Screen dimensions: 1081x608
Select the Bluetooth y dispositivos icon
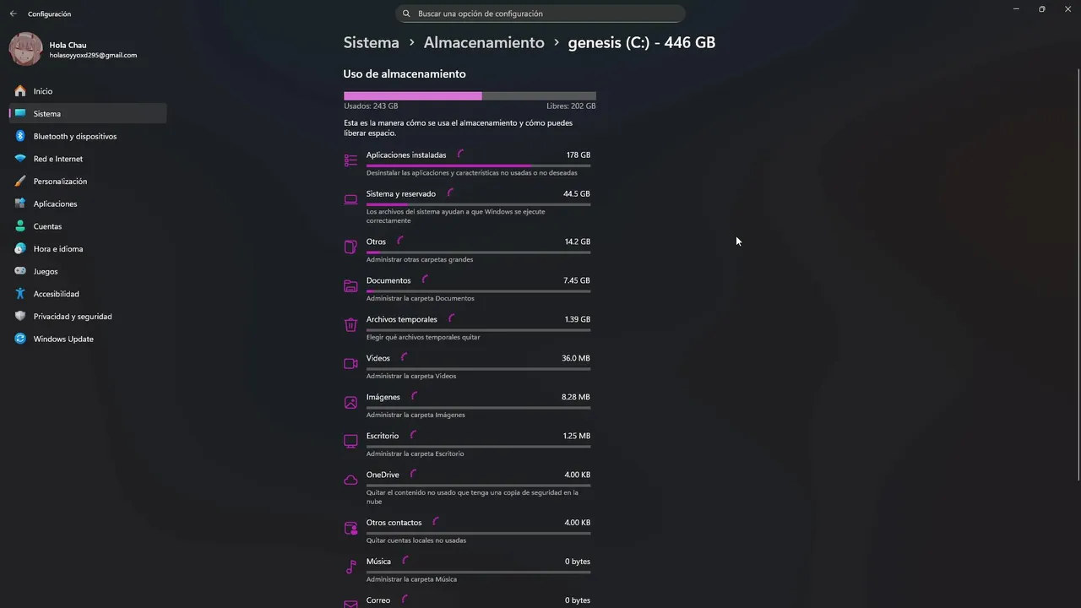point(20,136)
